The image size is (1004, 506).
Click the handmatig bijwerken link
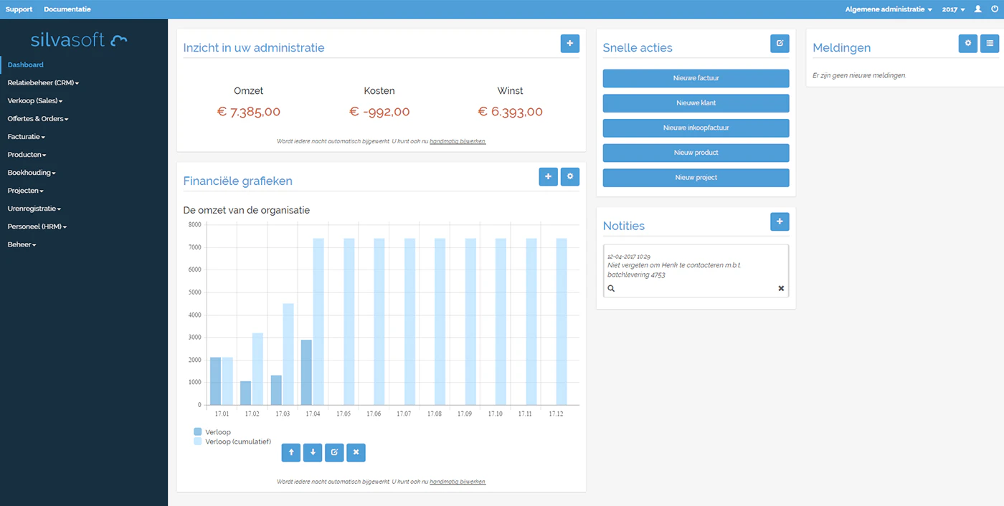(458, 141)
